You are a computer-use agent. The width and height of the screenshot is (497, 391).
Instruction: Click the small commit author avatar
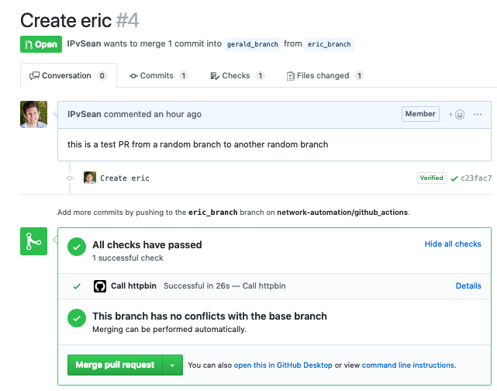pyautogui.click(x=90, y=178)
